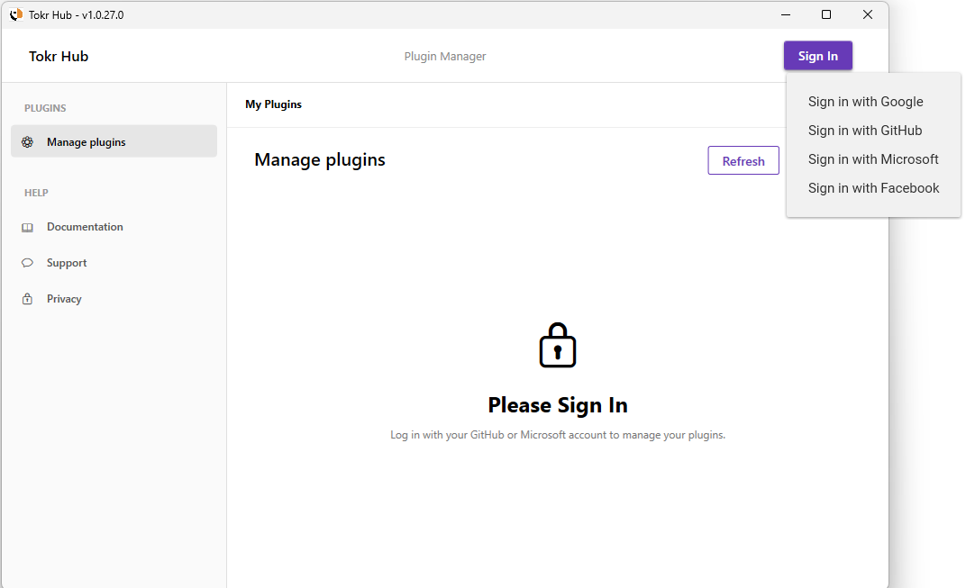Select Sign in with Google
The height and width of the screenshot is (588, 966).
point(865,102)
